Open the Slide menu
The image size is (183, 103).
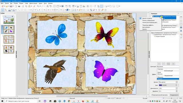[x=26, y=3]
